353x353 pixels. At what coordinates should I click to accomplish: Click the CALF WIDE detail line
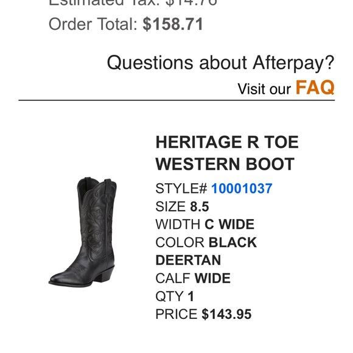click(193, 278)
